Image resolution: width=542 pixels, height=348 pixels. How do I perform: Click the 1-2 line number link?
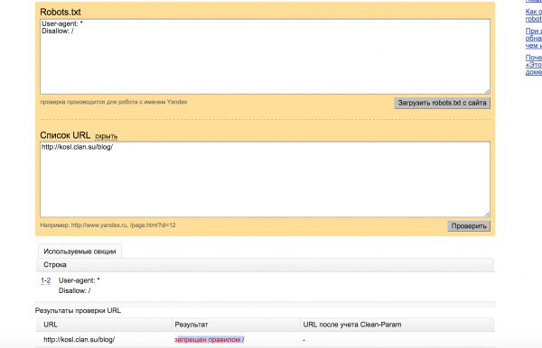[x=46, y=280]
